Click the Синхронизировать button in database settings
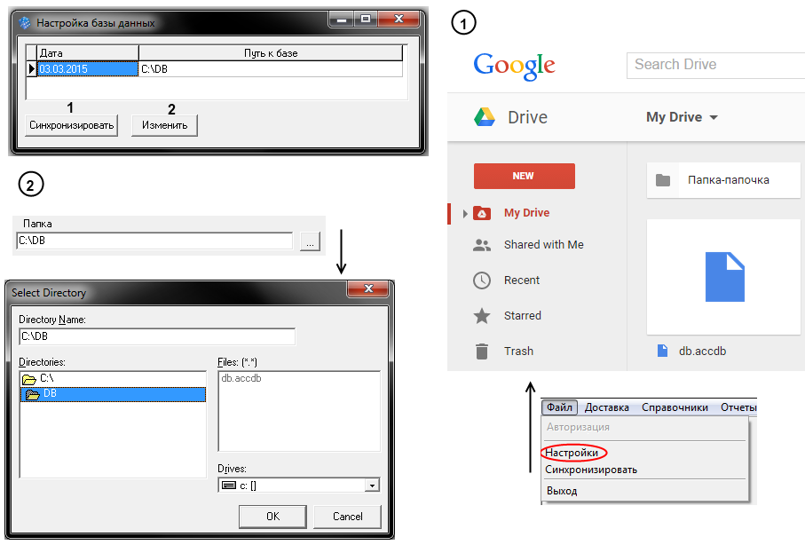Viewport: 805px width, 545px height. click(x=71, y=125)
